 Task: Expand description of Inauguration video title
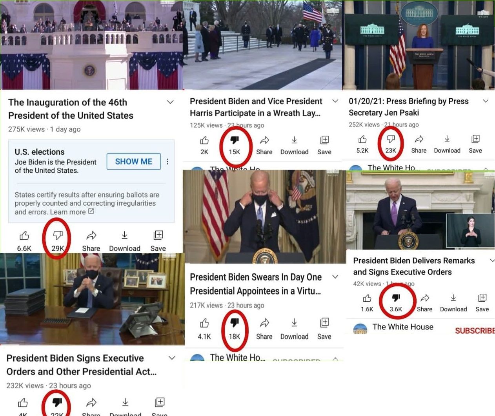click(170, 102)
